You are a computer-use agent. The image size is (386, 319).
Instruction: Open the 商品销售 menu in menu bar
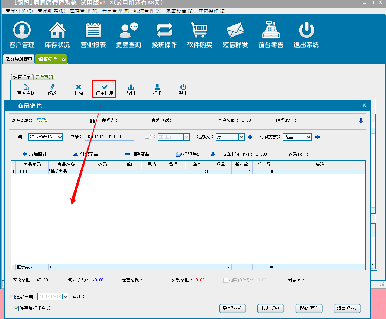pos(51,11)
